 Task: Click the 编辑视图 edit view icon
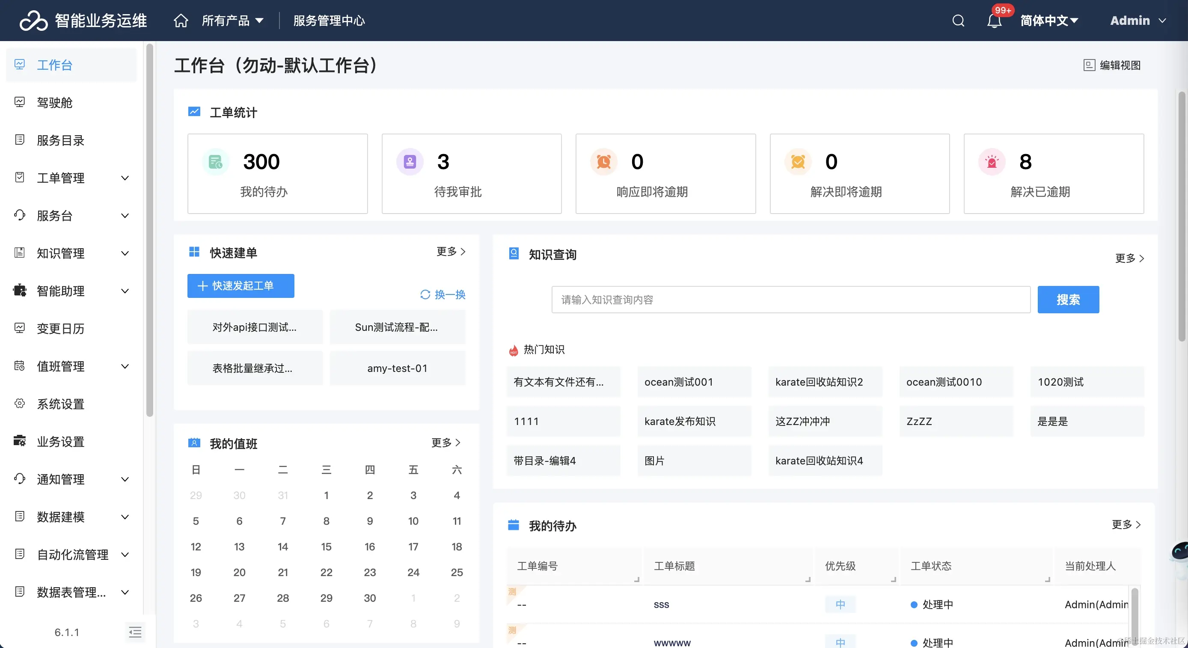[x=1089, y=65]
